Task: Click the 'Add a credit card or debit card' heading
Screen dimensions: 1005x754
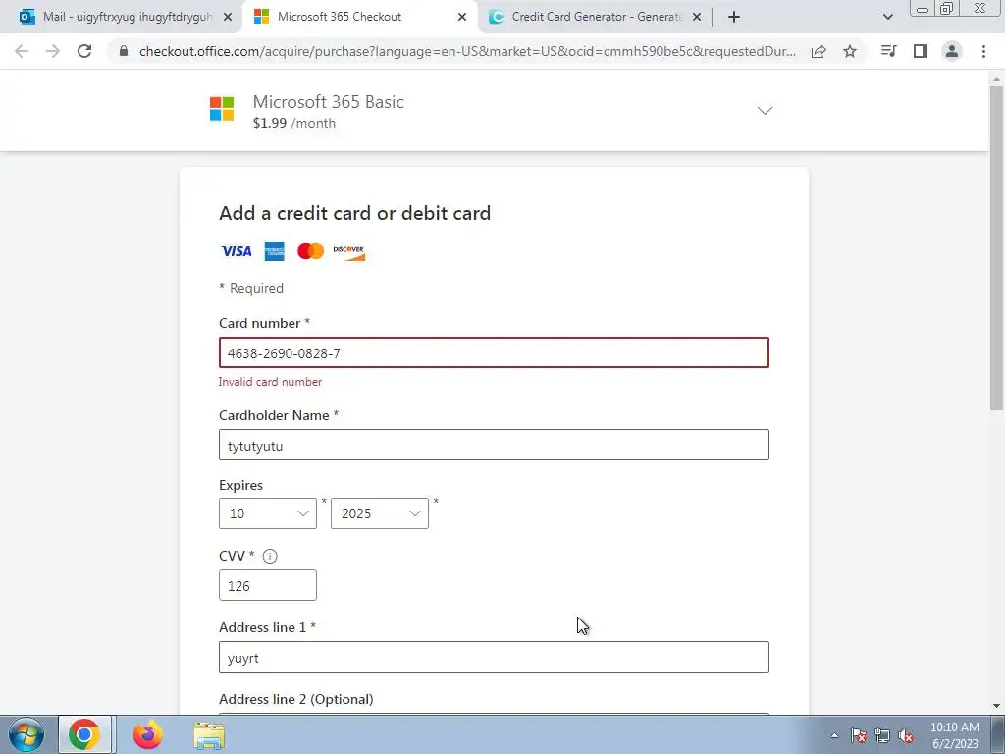Action: 354,213
